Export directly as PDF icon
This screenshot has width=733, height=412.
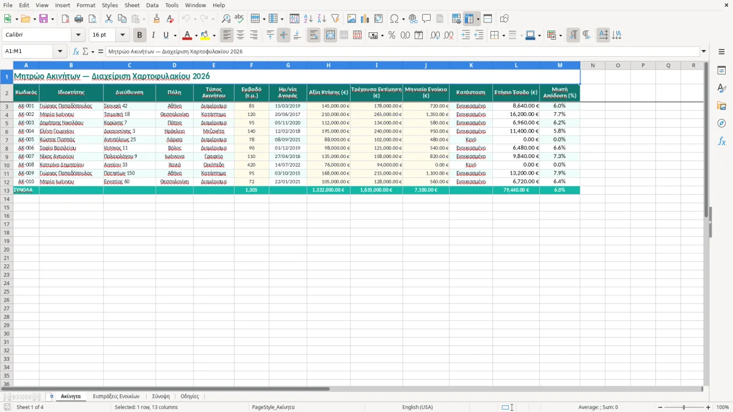pyautogui.click(x=65, y=19)
